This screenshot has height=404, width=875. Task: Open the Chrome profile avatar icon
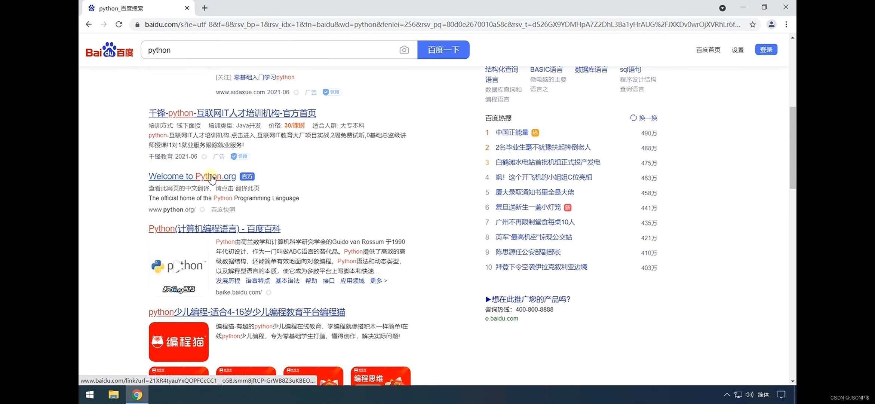[x=771, y=24]
